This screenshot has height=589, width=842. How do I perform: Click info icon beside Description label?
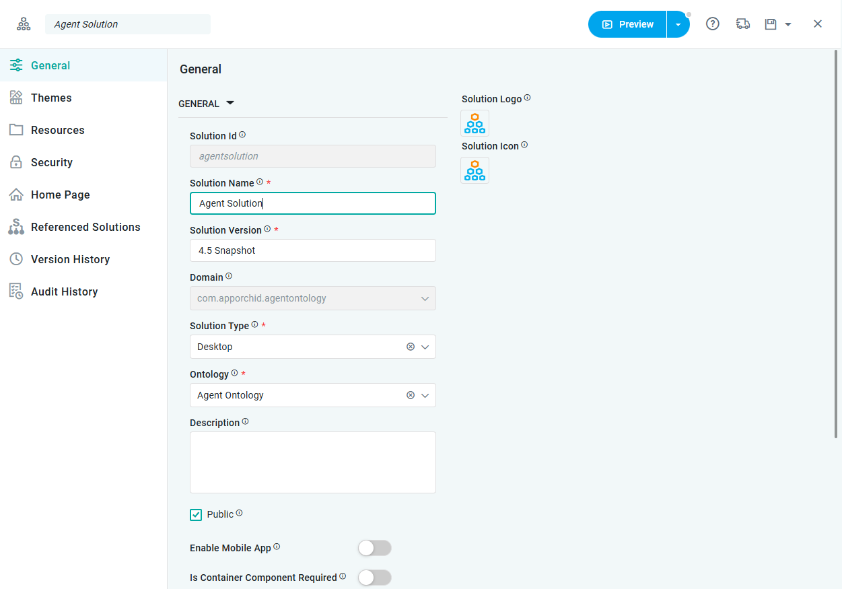[245, 422]
